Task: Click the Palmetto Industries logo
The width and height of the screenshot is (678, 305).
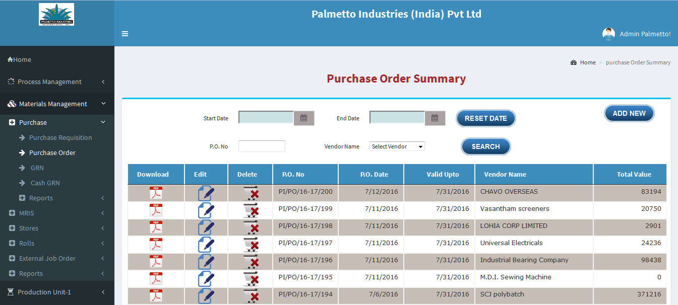Action: [56, 15]
